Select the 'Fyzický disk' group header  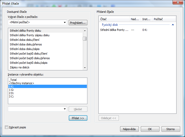[110, 25]
